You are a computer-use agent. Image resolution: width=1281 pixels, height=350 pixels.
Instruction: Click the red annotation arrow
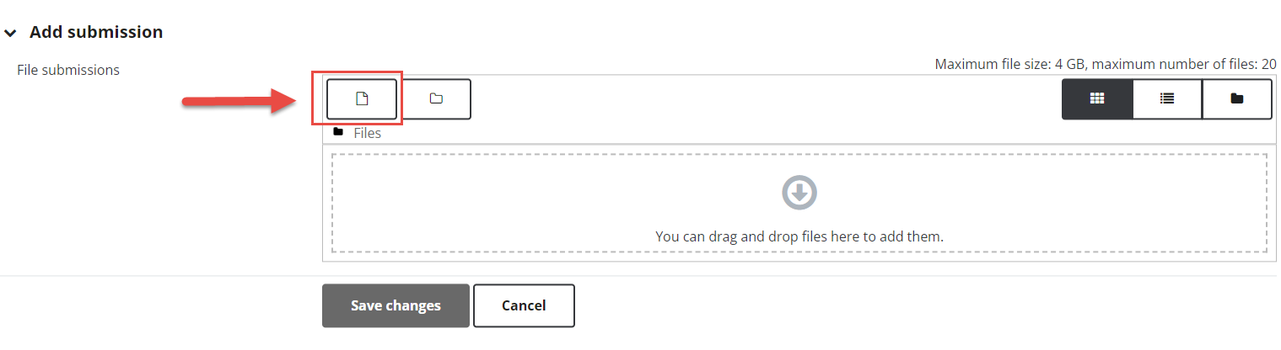click(x=239, y=103)
